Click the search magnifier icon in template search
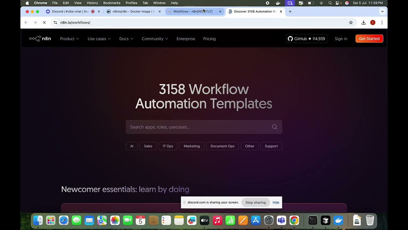The width and height of the screenshot is (408, 230). click(x=274, y=127)
